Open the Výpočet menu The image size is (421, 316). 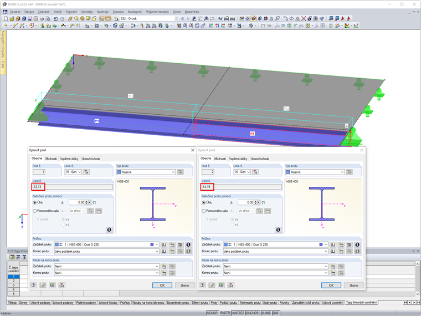[x=71, y=12]
